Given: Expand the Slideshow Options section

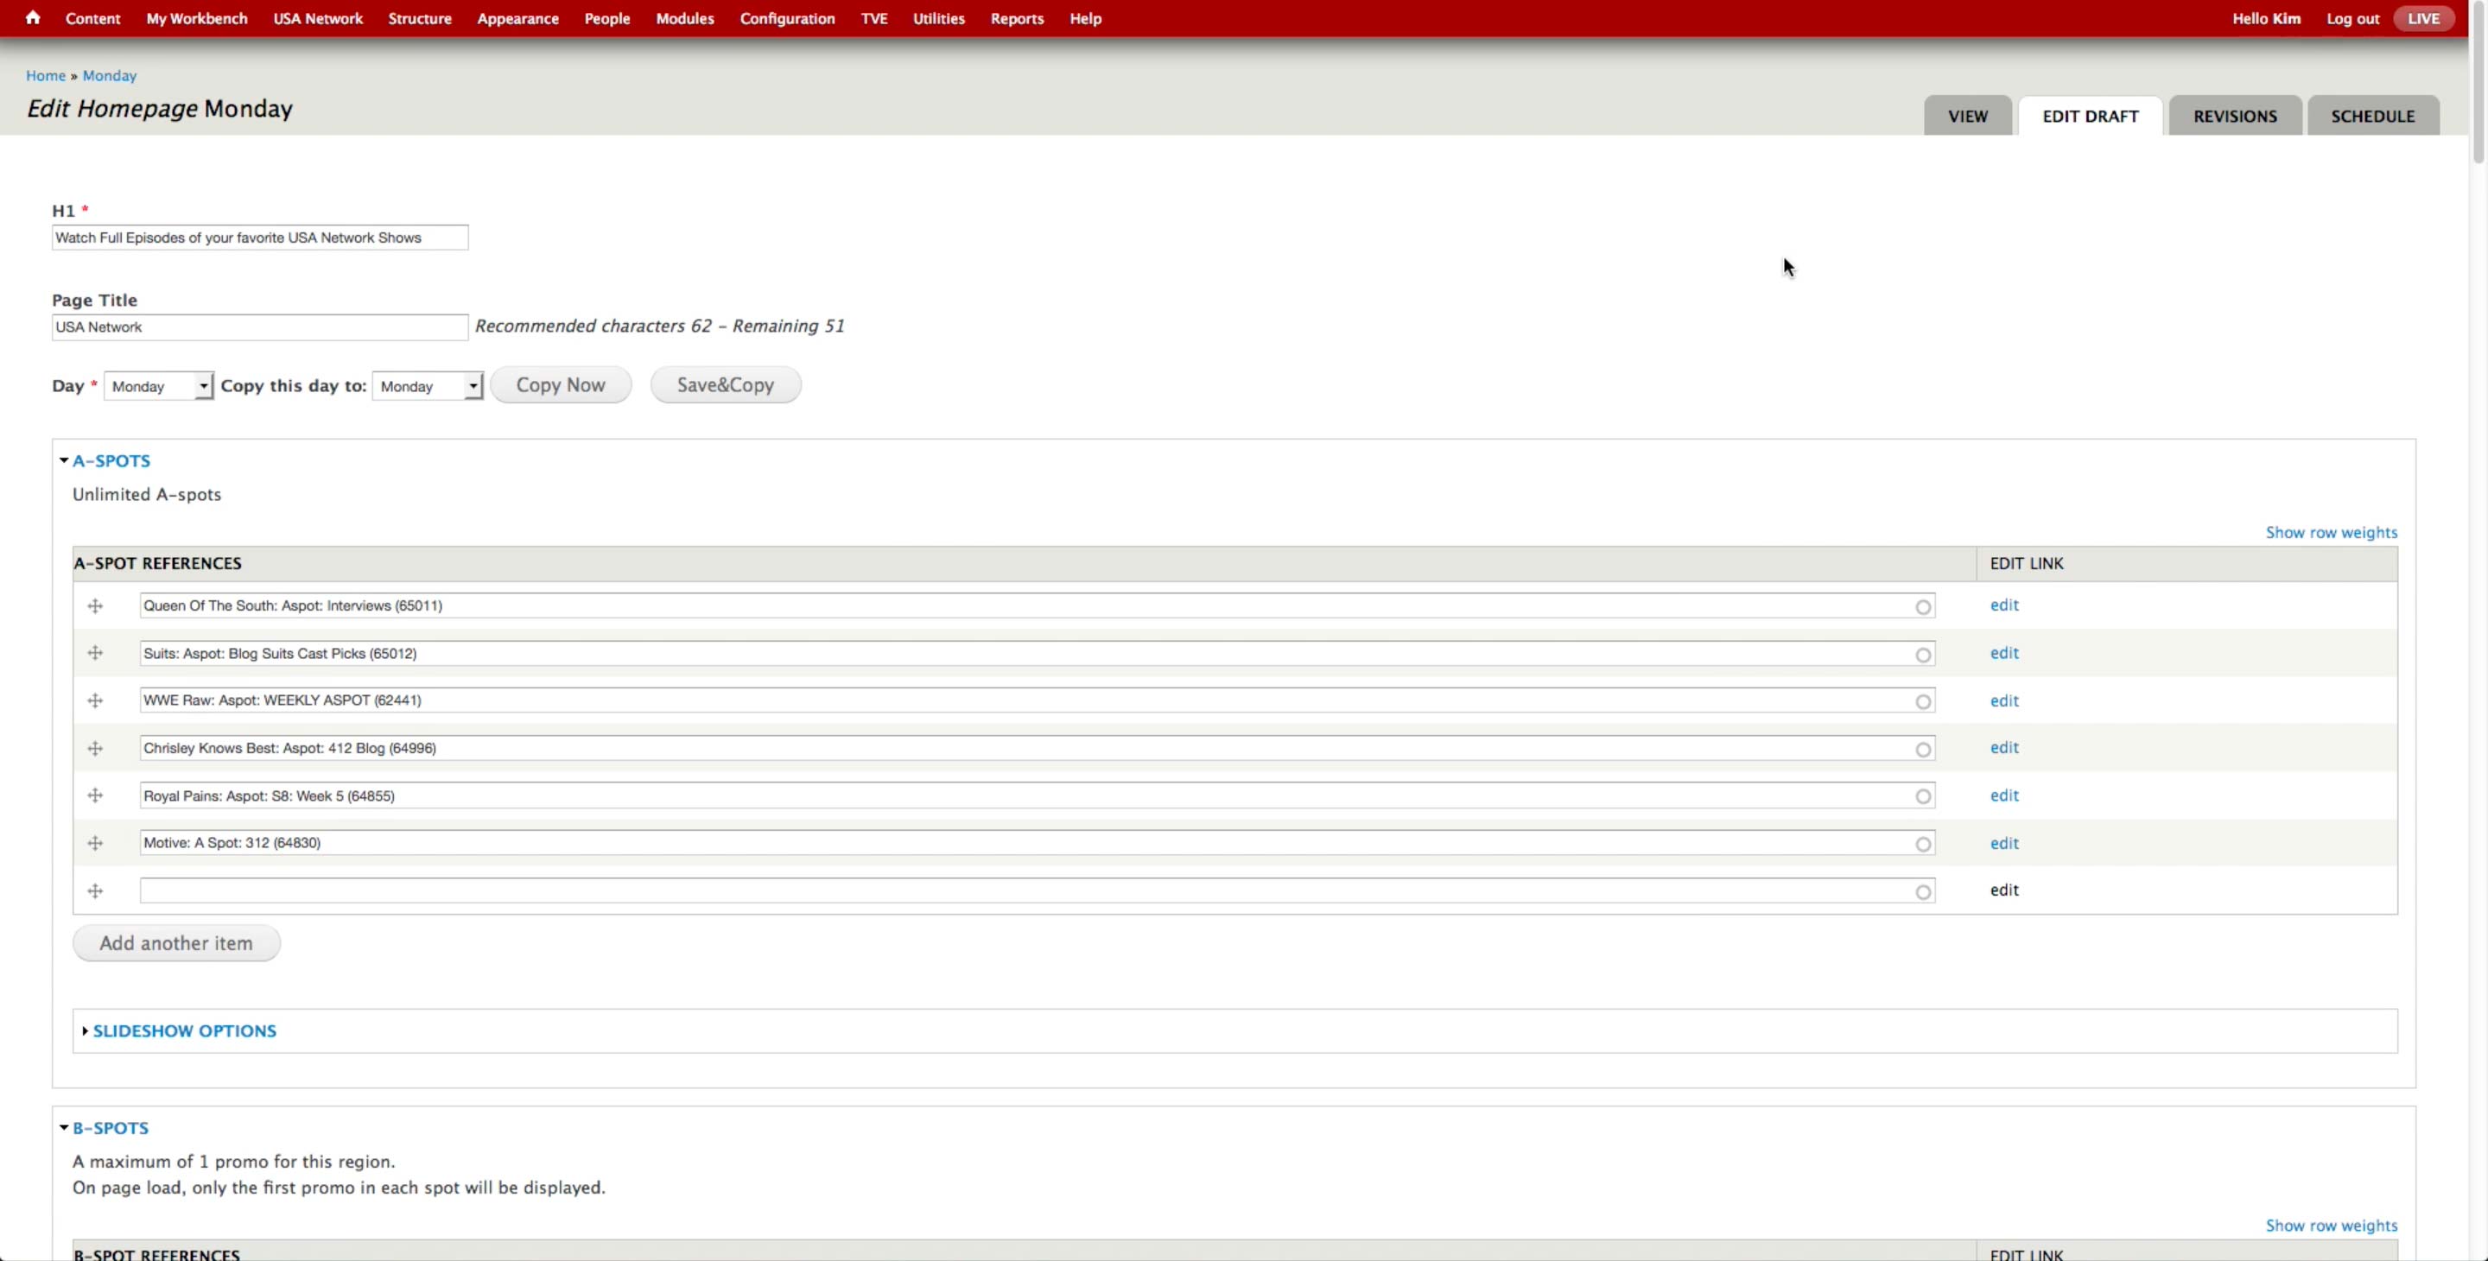Looking at the screenshot, I should coord(183,1031).
